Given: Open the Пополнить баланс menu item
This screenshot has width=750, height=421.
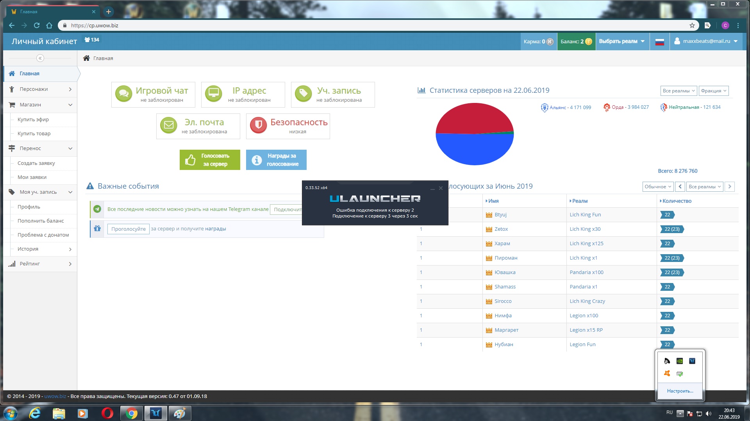Looking at the screenshot, I should coord(41,221).
